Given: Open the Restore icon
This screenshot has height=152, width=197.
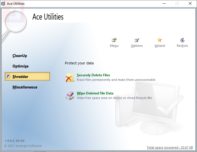Looking at the screenshot, I should pyautogui.click(x=182, y=40).
